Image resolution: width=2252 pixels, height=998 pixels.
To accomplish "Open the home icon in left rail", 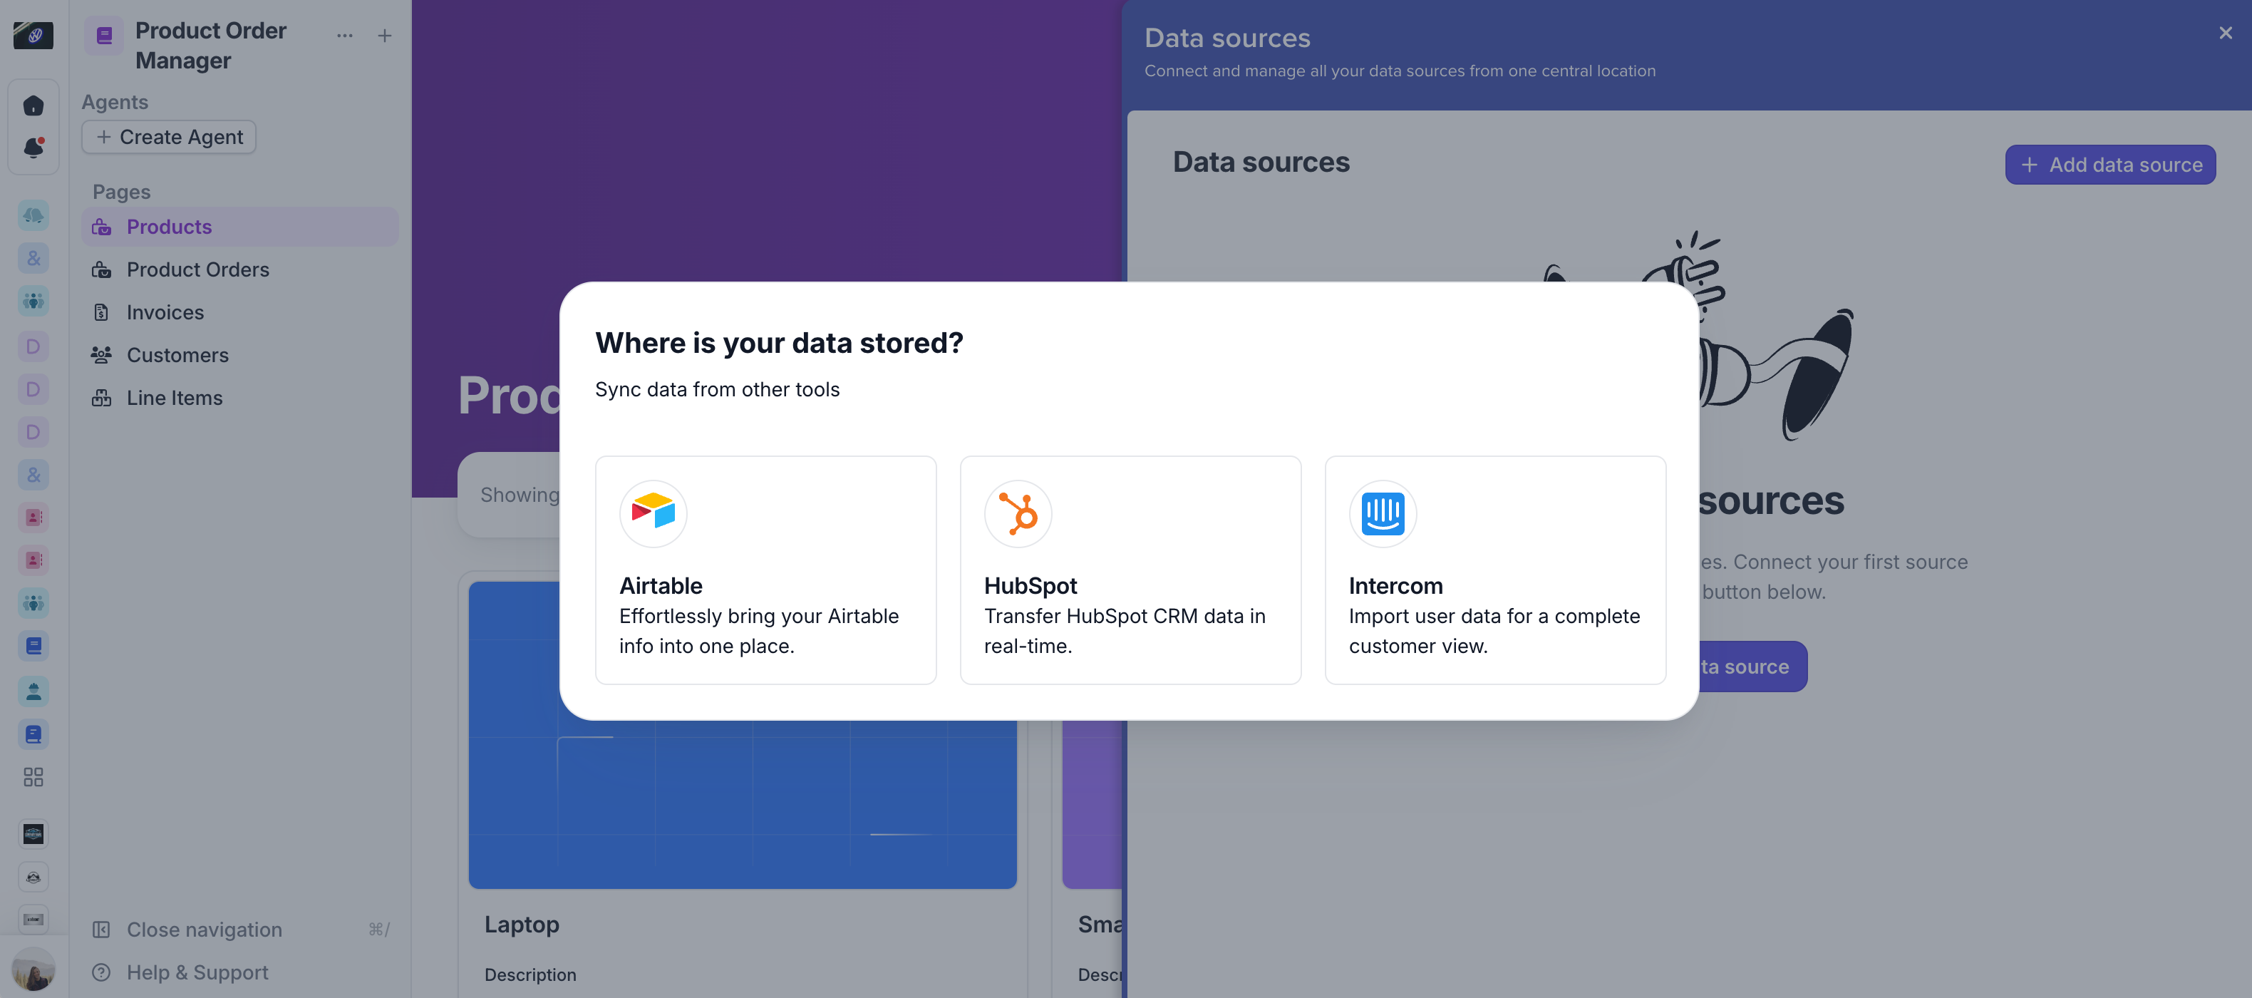I will pyautogui.click(x=33, y=106).
